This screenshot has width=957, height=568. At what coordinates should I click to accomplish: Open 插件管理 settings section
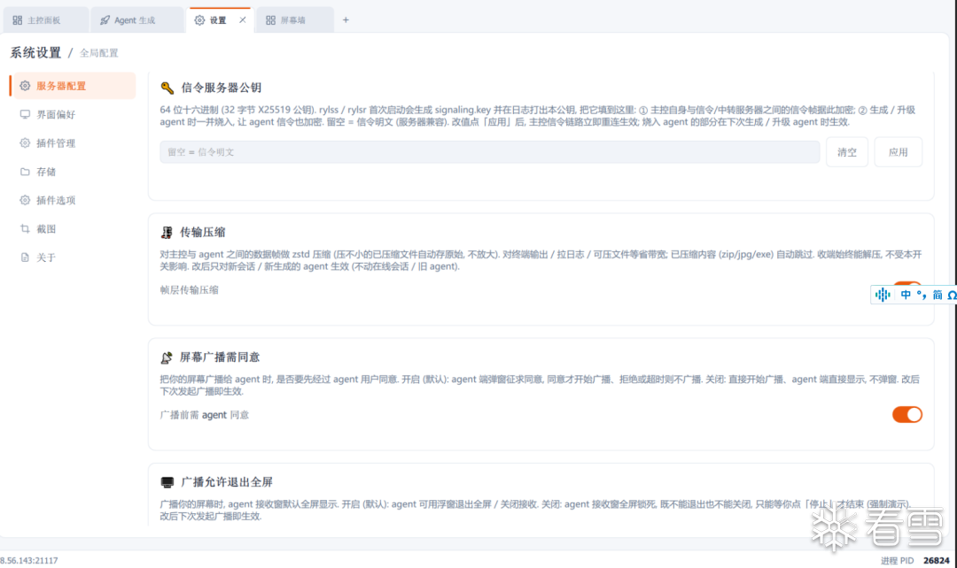click(x=74, y=143)
